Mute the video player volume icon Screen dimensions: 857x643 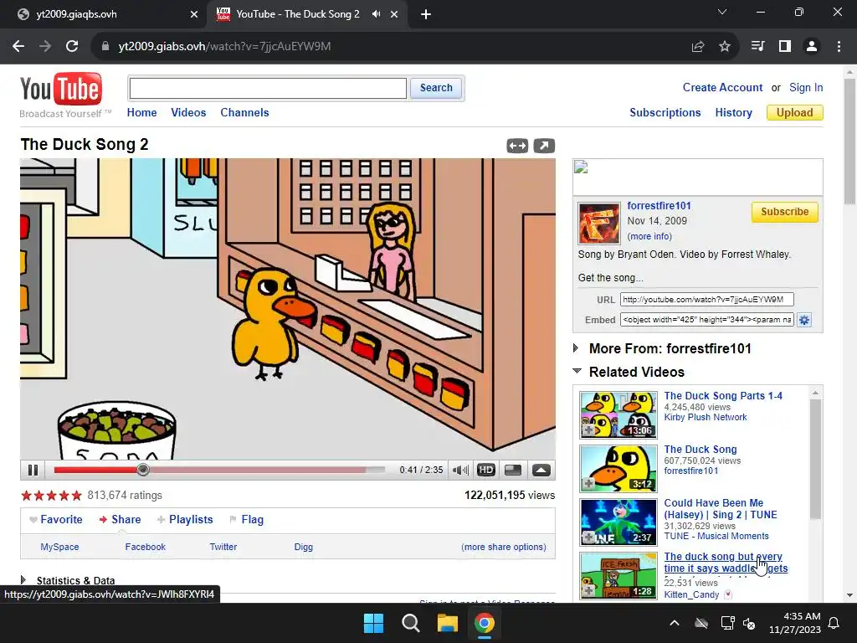pyautogui.click(x=460, y=470)
